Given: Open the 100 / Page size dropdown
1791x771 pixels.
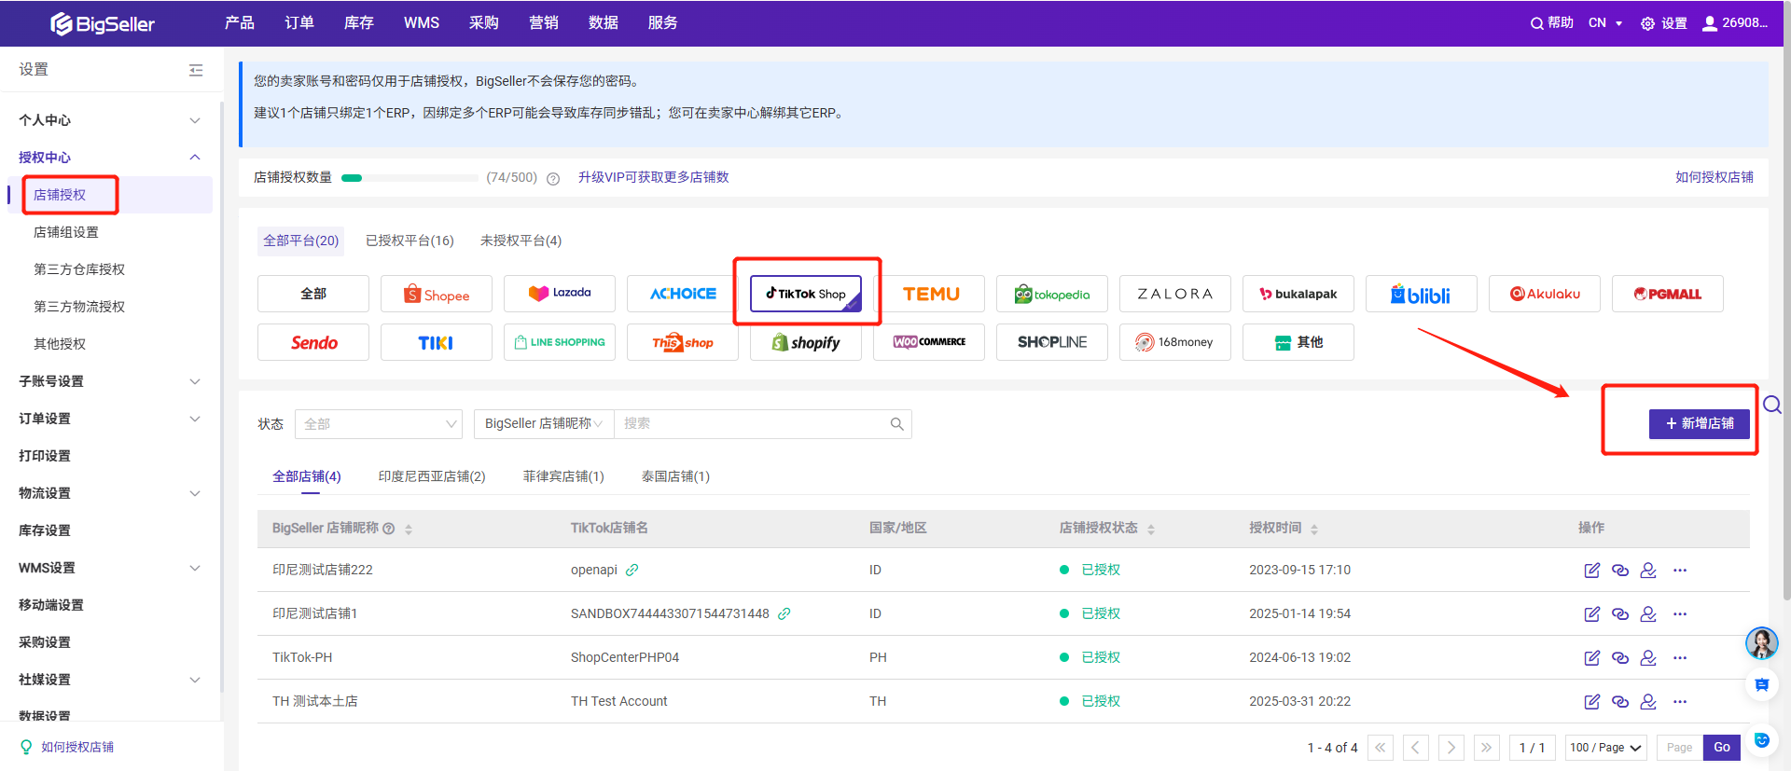Looking at the screenshot, I should 1604,748.
